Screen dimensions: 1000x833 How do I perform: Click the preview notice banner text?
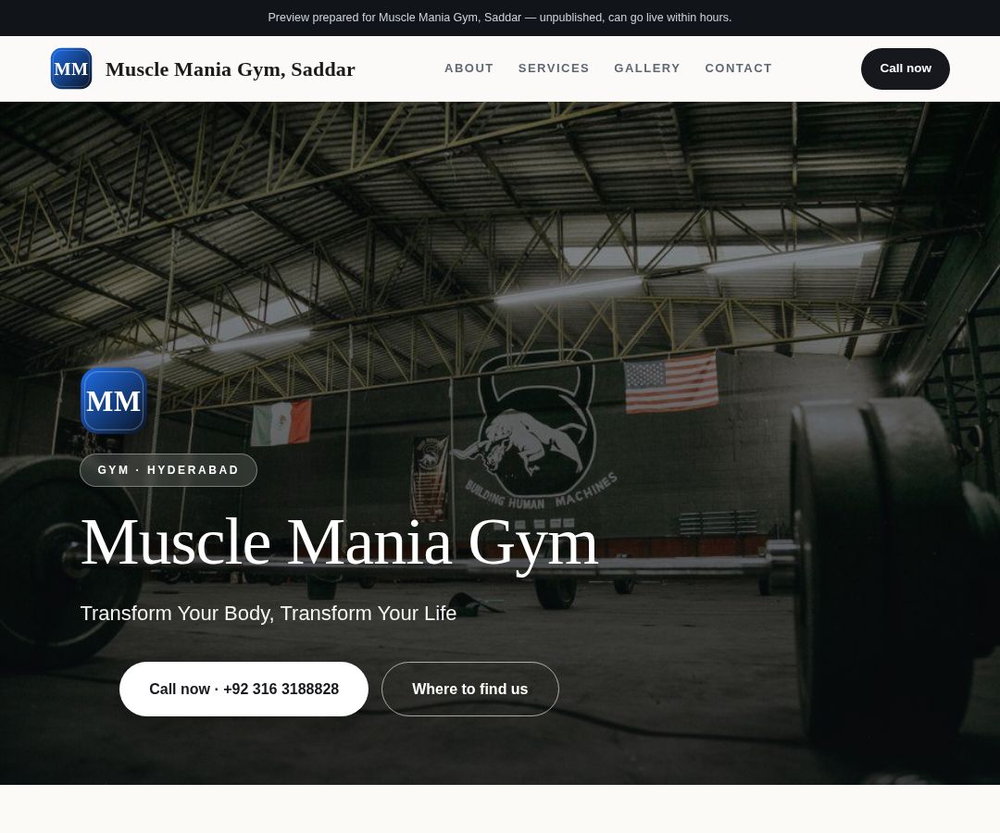[x=499, y=18]
